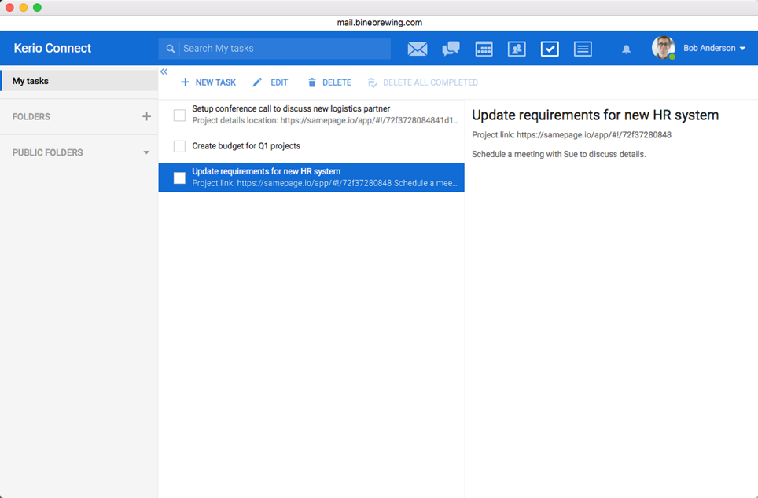Screen dimensions: 758x498
Task: Click the notifications bell icon
Action: click(626, 49)
